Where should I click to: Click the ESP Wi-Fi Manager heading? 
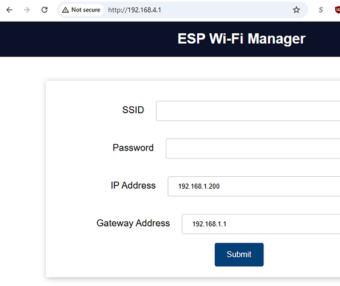[x=242, y=39]
